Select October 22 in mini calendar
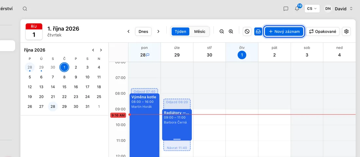The height and width of the screenshot is (157, 360). pyautogui.click(x=64, y=96)
